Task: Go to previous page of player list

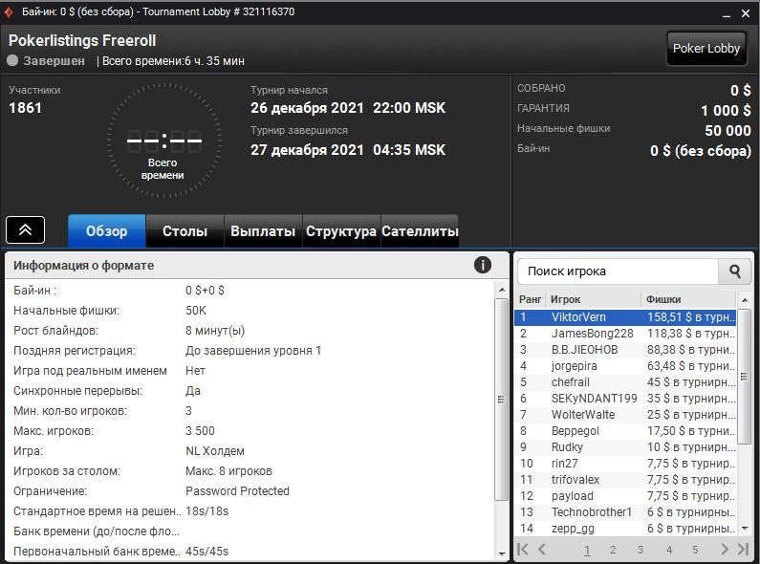Action: pos(542,549)
